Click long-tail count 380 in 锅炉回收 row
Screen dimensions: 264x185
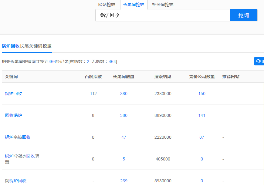point(124,94)
